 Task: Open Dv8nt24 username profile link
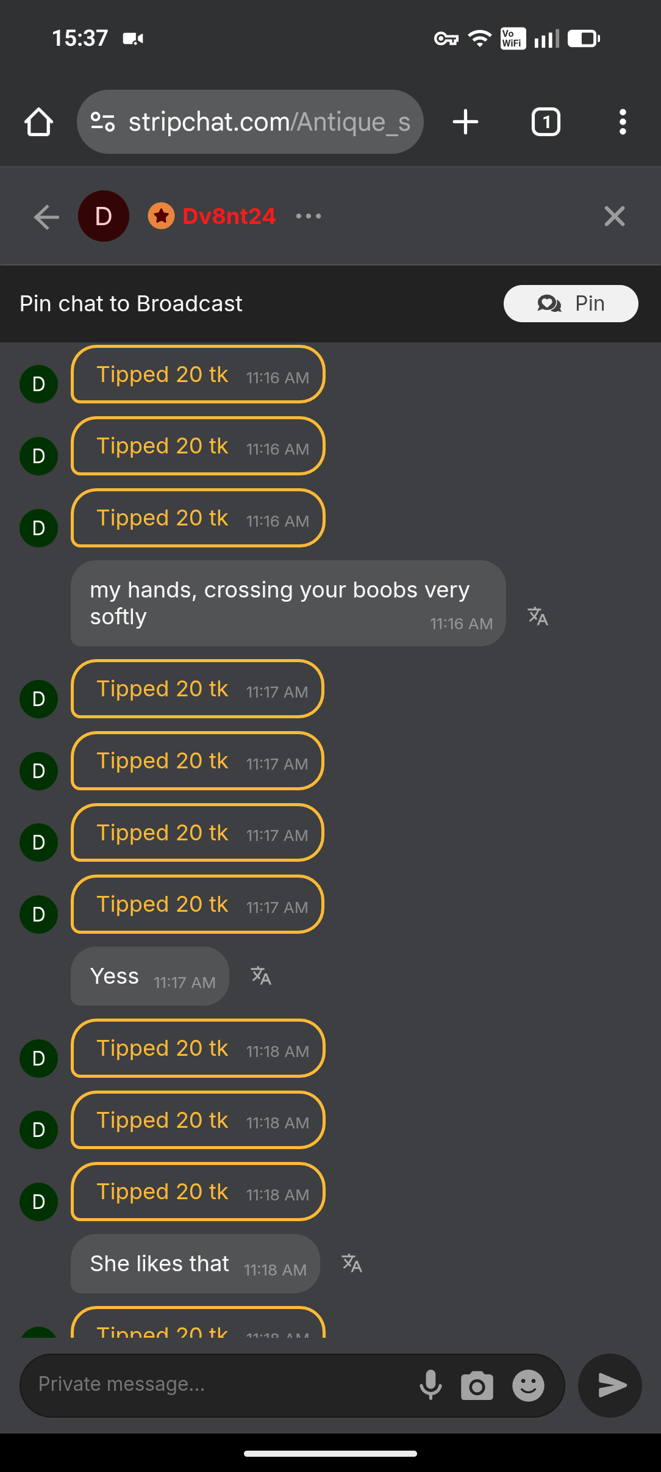(229, 216)
